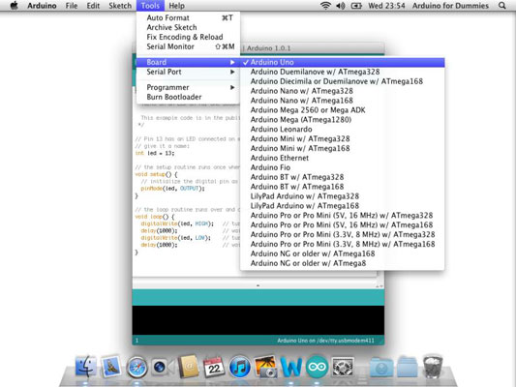Launch iTunes from the Dock
Image resolution: width=516 pixels, height=387 pixels.
(239, 367)
